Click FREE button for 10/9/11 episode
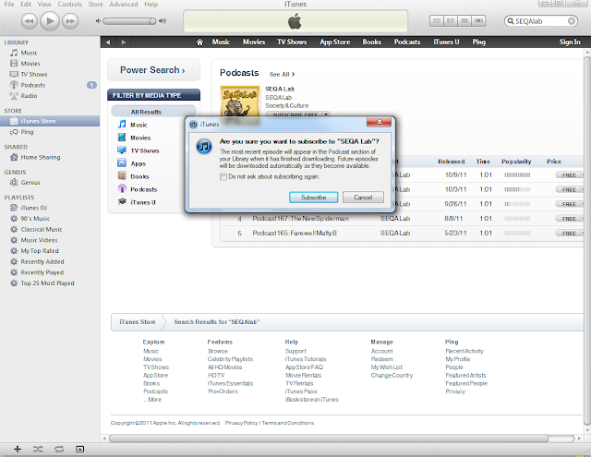 (569, 174)
